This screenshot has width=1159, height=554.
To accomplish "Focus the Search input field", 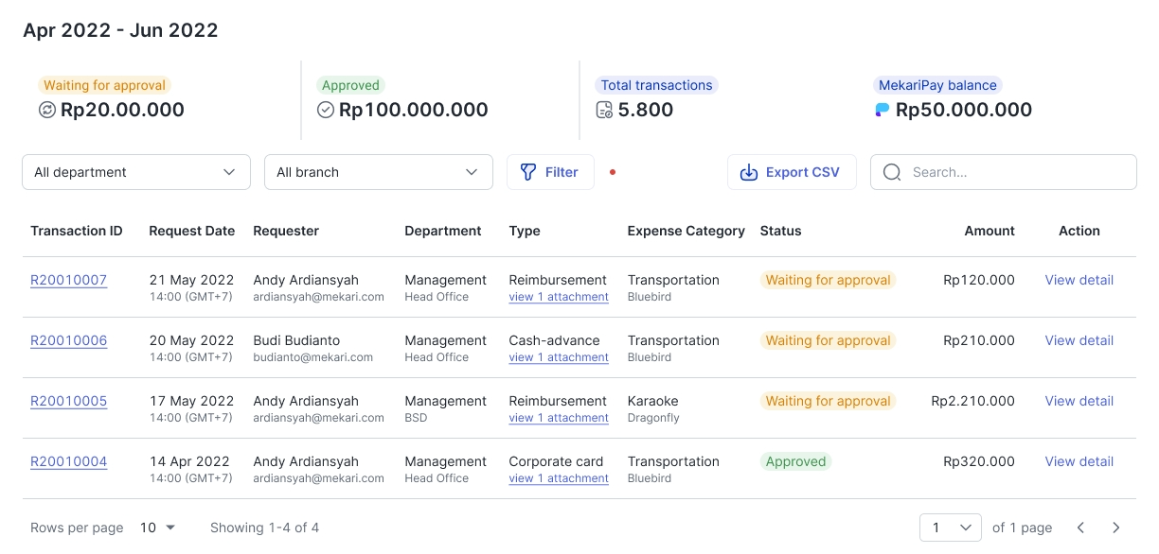I will pos(1004,172).
